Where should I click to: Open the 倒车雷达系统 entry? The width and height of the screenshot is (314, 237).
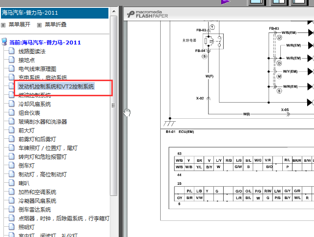click(35, 210)
